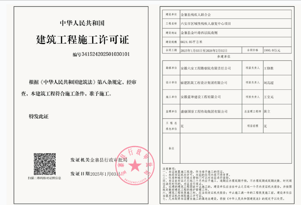
Task: Click the value '金寨县残疾人联合会'
Action: tap(196, 15)
